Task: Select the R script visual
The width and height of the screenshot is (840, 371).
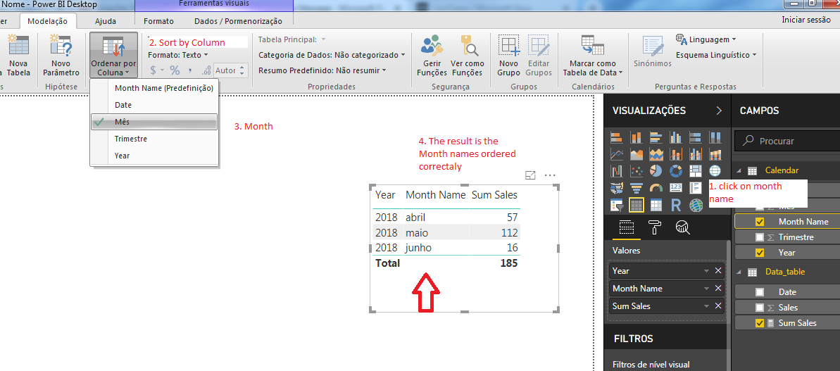Action: [675, 205]
